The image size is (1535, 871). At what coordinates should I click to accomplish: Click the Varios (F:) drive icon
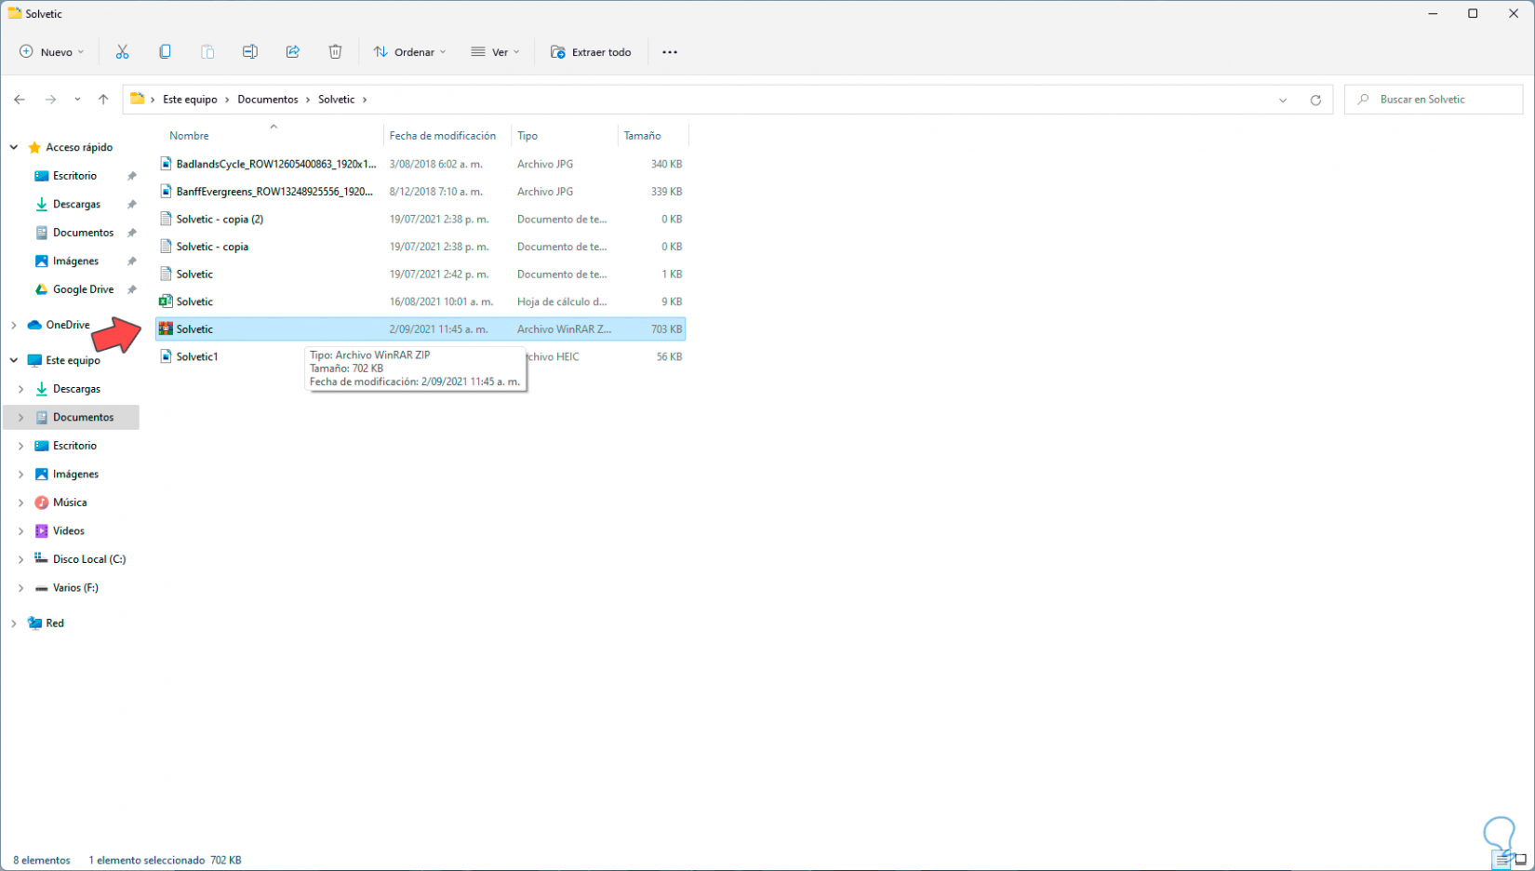(x=41, y=588)
